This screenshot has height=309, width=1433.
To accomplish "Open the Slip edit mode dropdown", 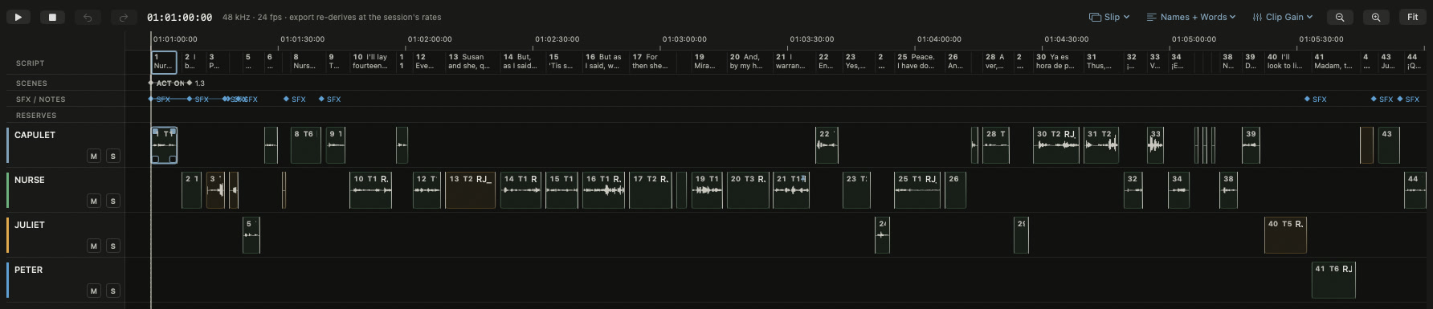I will click(x=1109, y=17).
